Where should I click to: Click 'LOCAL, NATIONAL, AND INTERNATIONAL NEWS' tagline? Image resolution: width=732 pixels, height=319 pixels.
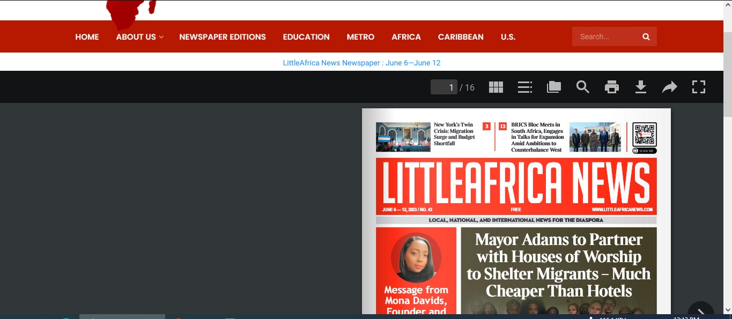516,220
